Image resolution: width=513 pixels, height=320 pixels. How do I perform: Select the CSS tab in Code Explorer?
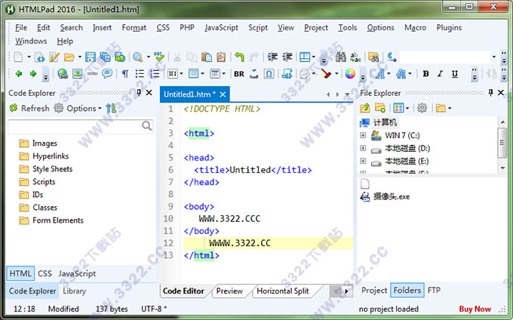pos(45,273)
